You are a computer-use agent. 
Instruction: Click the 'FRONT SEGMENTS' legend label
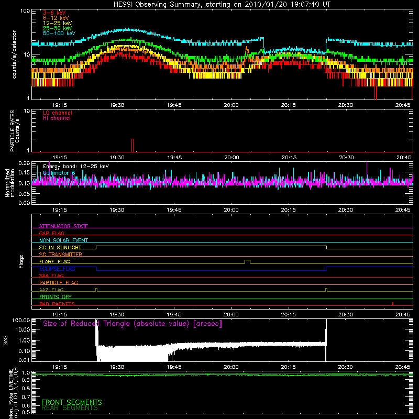[x=72, y=402]
